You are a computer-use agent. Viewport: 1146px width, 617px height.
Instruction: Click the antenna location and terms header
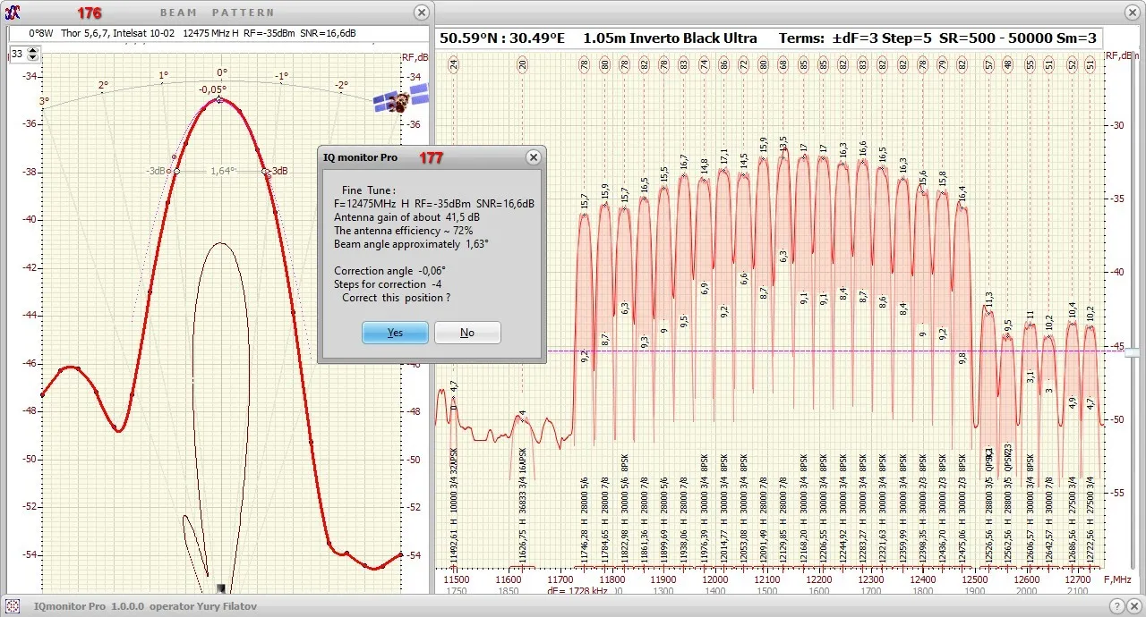click(x=768, y=38)
